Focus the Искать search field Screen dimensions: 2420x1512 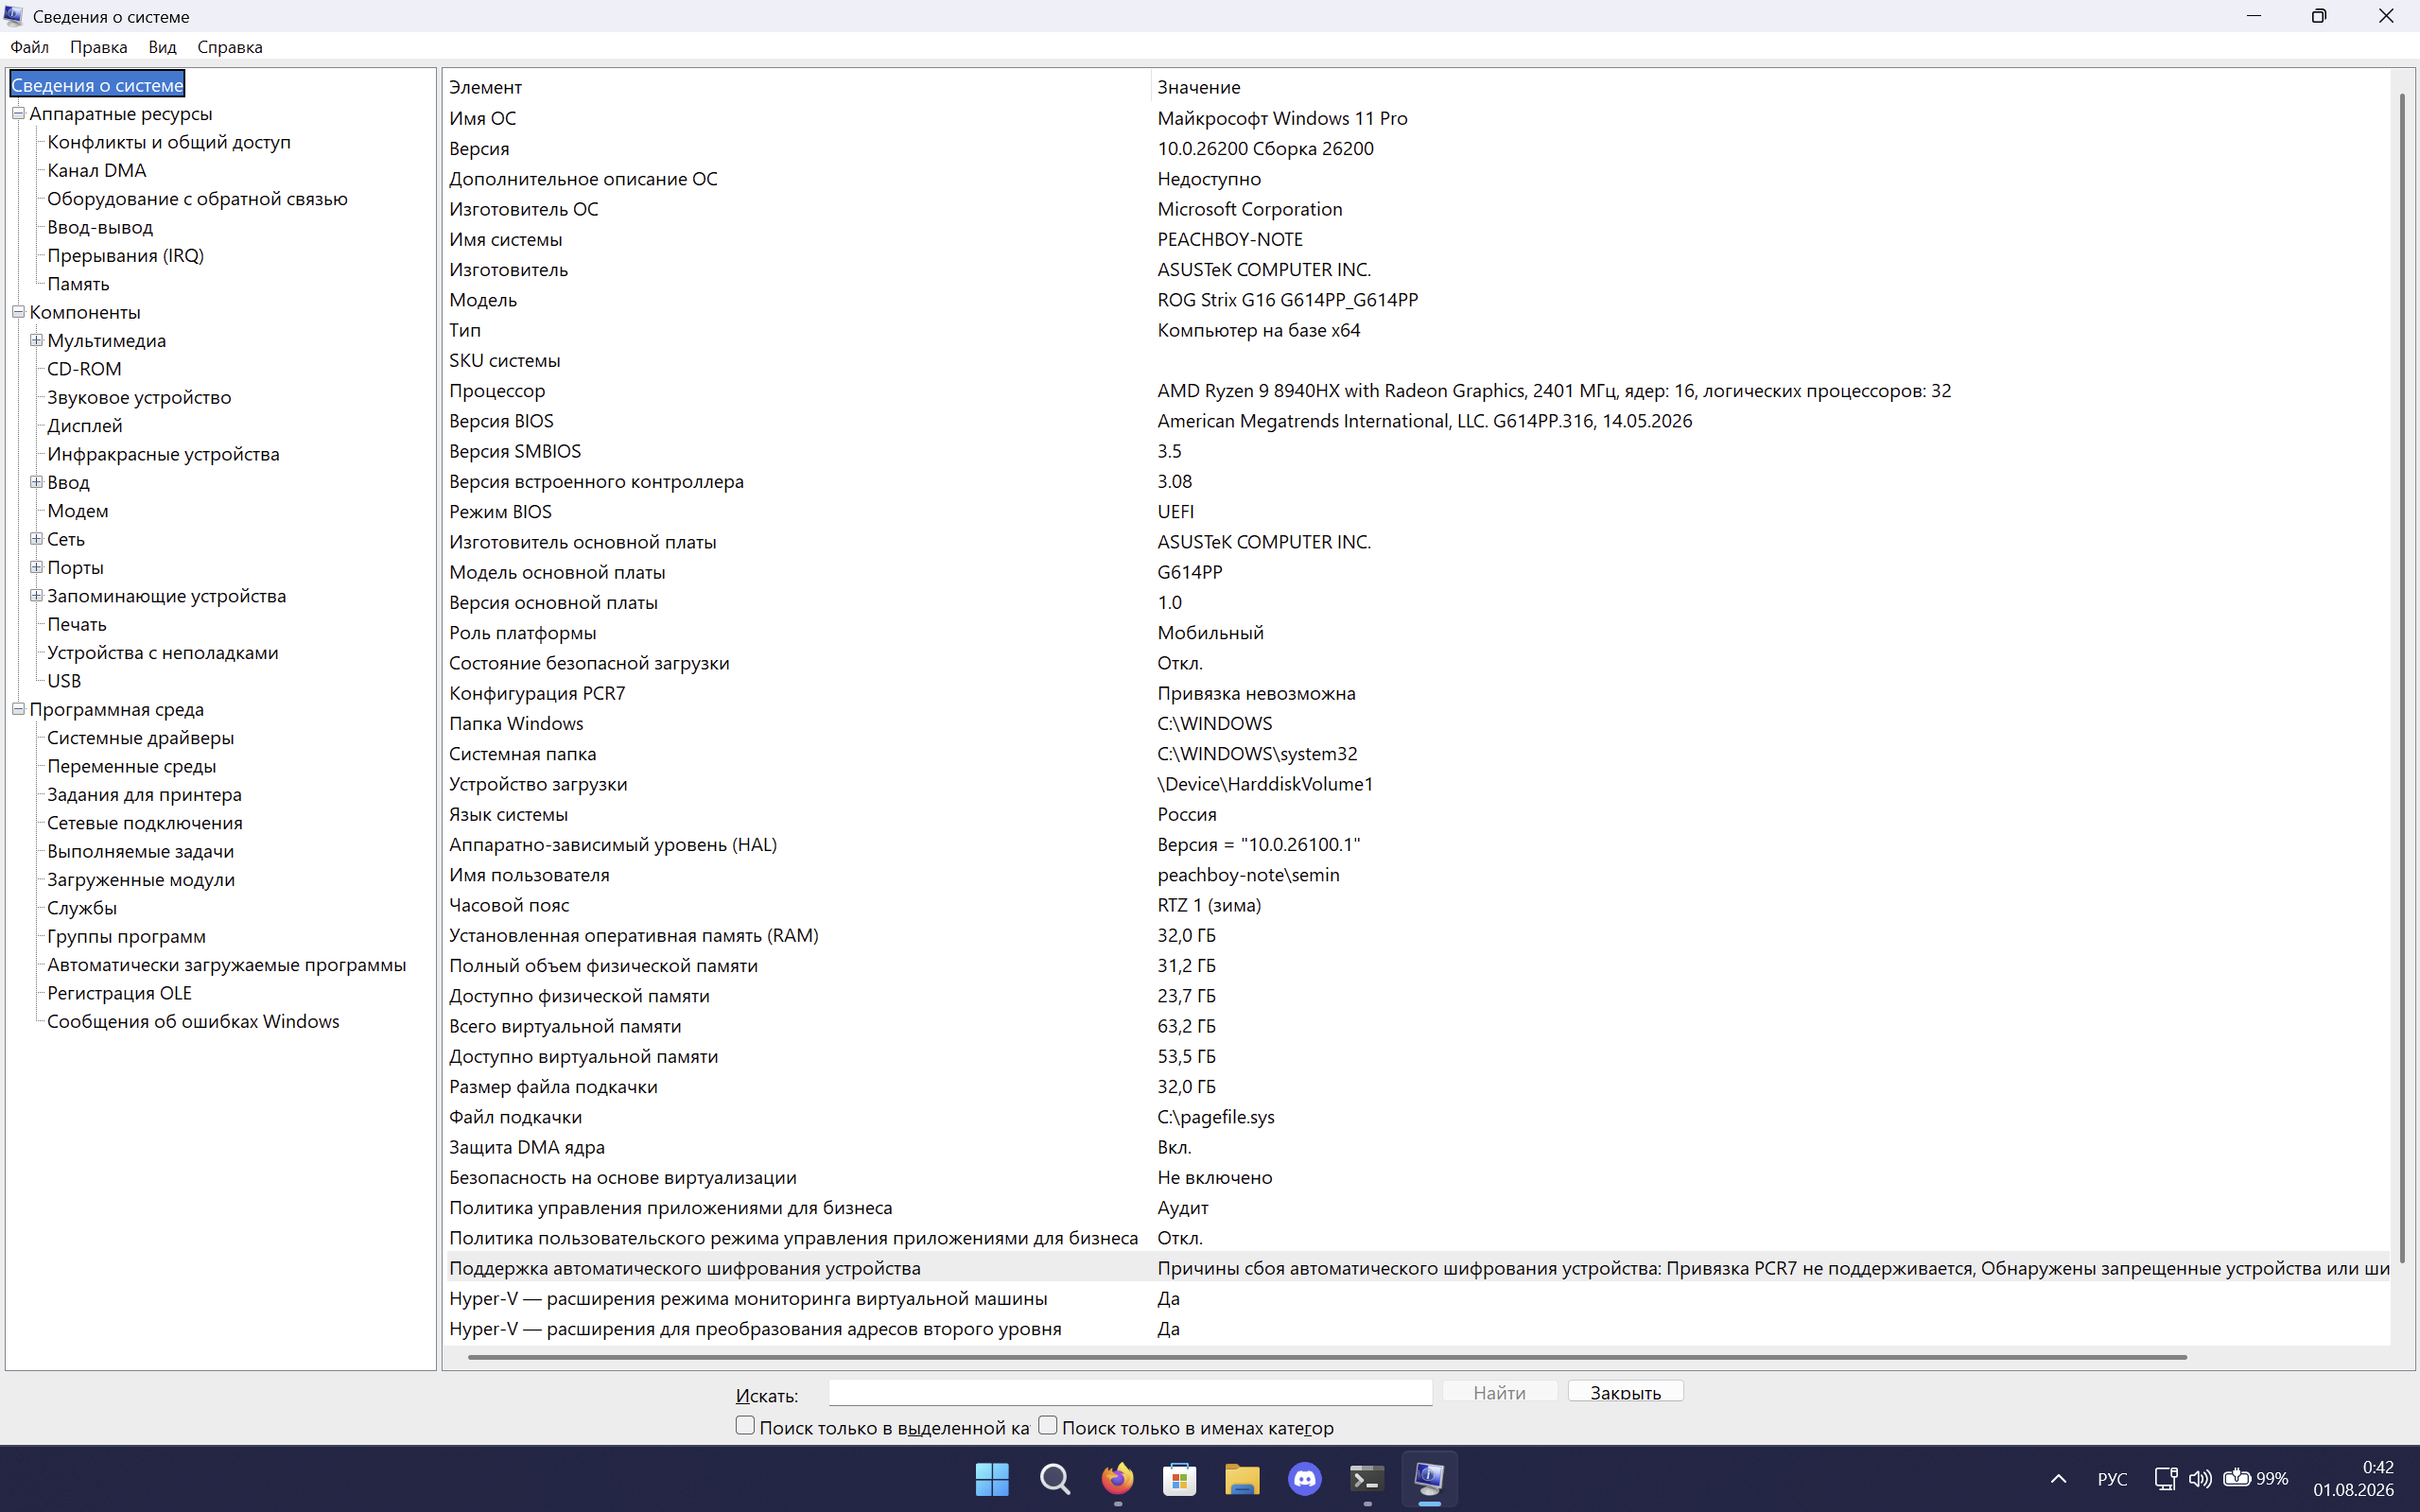pyautogui.click(x=1130, y=1392)
